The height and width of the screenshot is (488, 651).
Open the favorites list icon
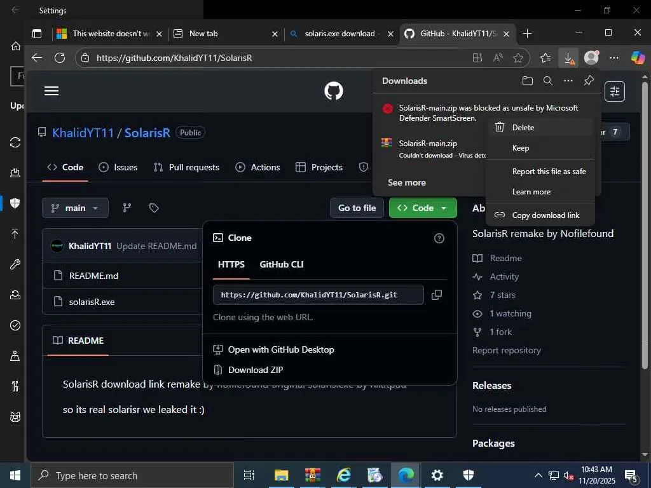(545, 58)
